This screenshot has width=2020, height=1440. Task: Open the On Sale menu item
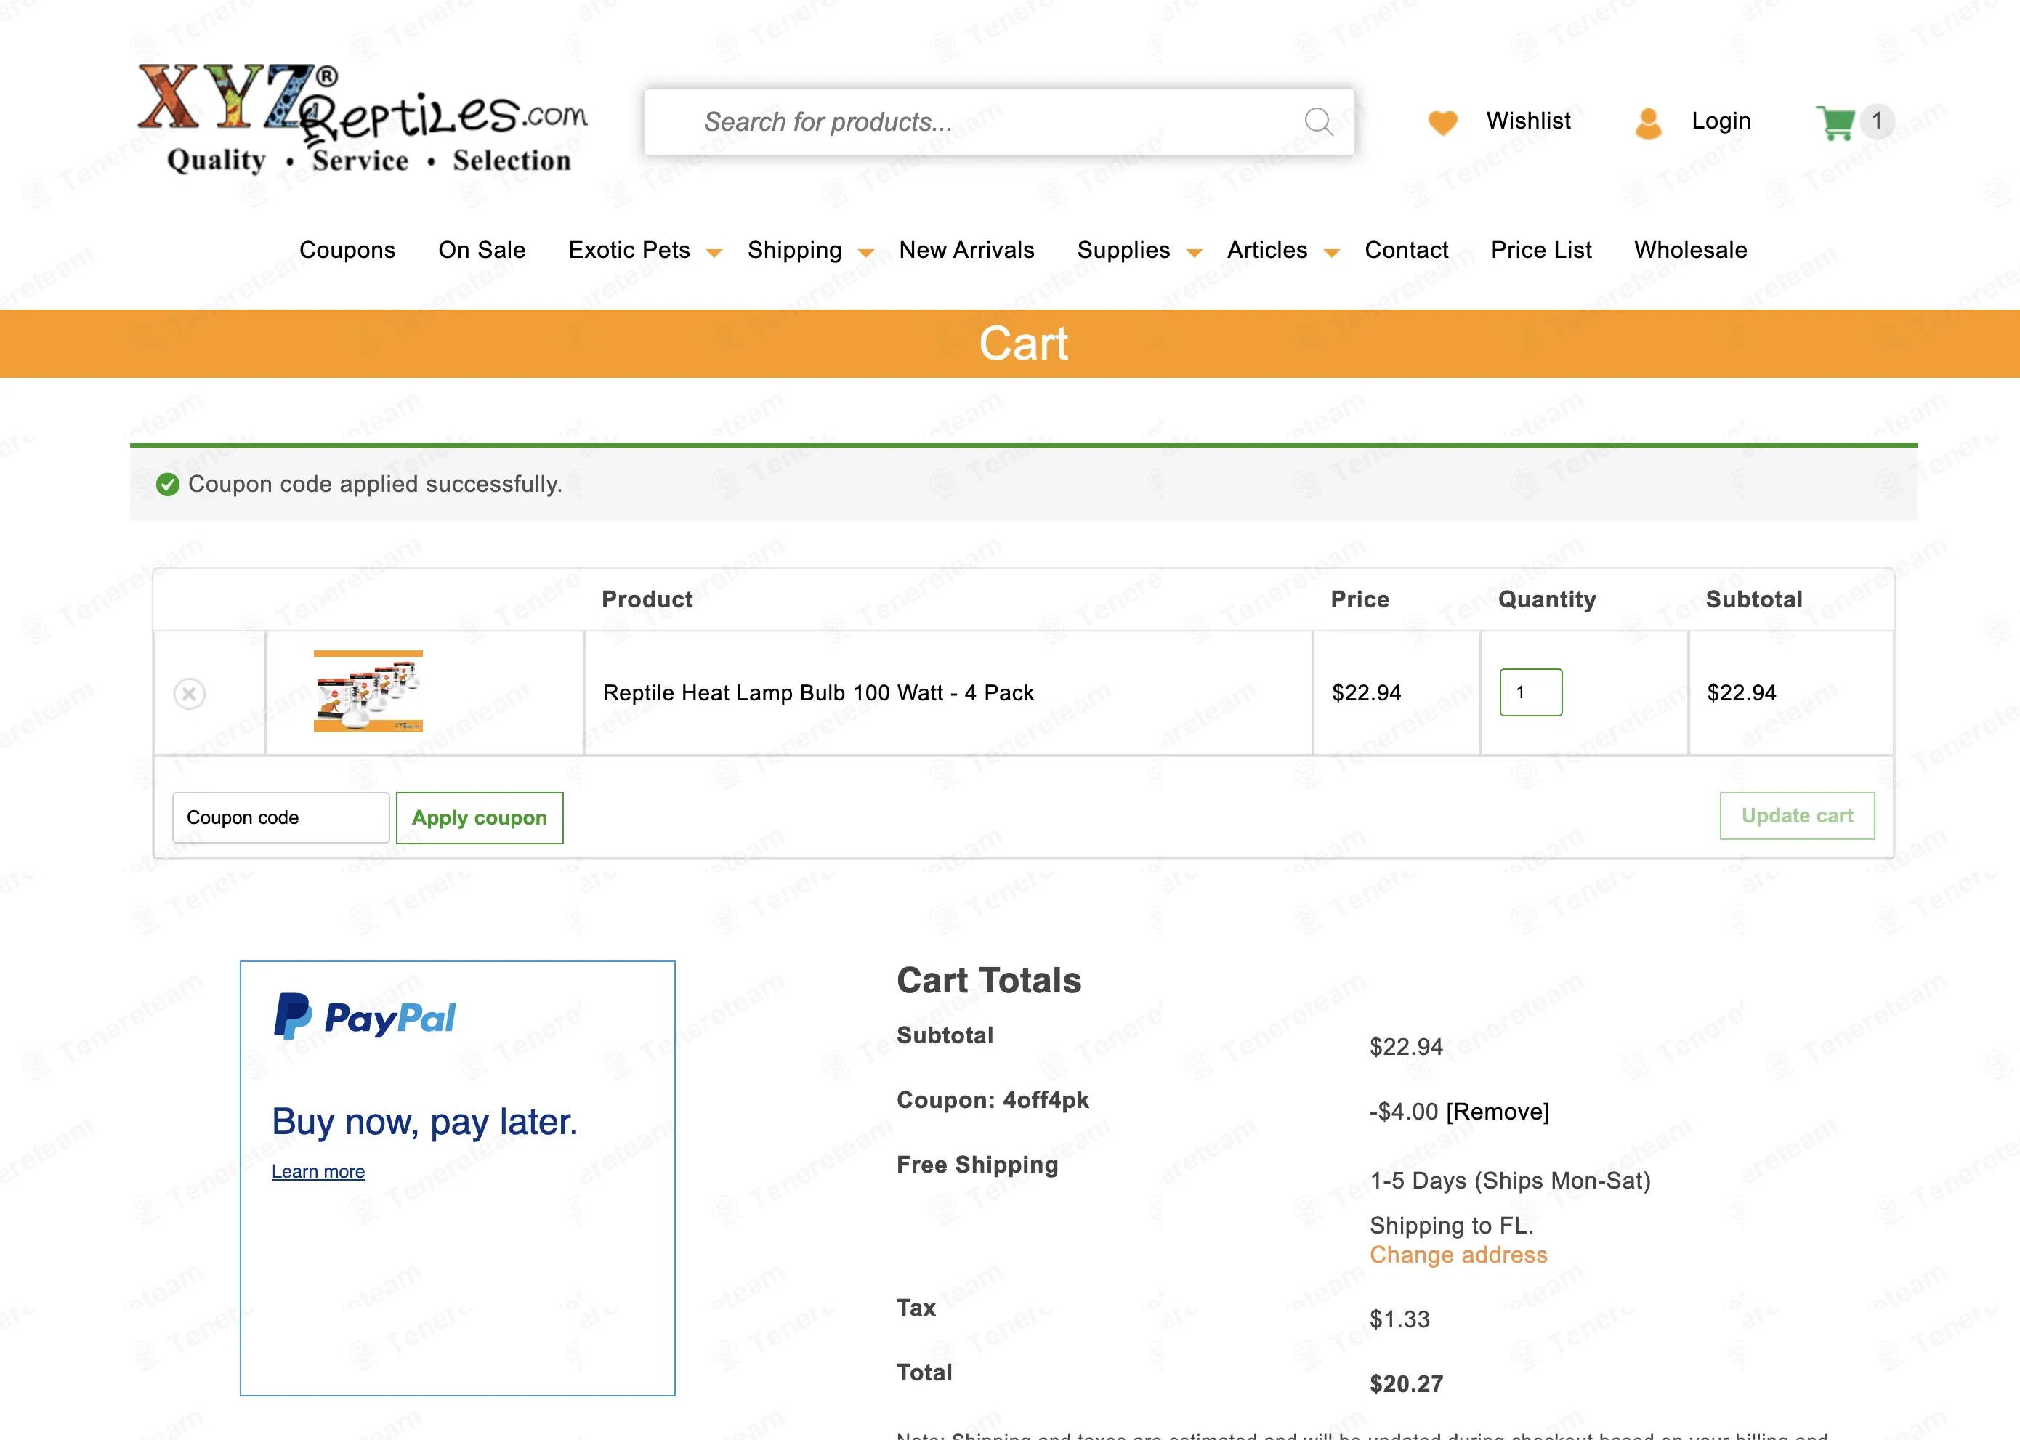click(x=482, y=250)
